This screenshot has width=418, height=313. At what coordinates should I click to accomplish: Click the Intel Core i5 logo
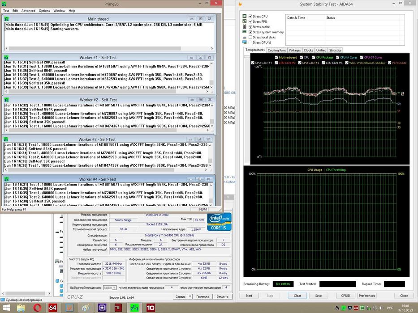pyautogui.click(x=219, y=221)
